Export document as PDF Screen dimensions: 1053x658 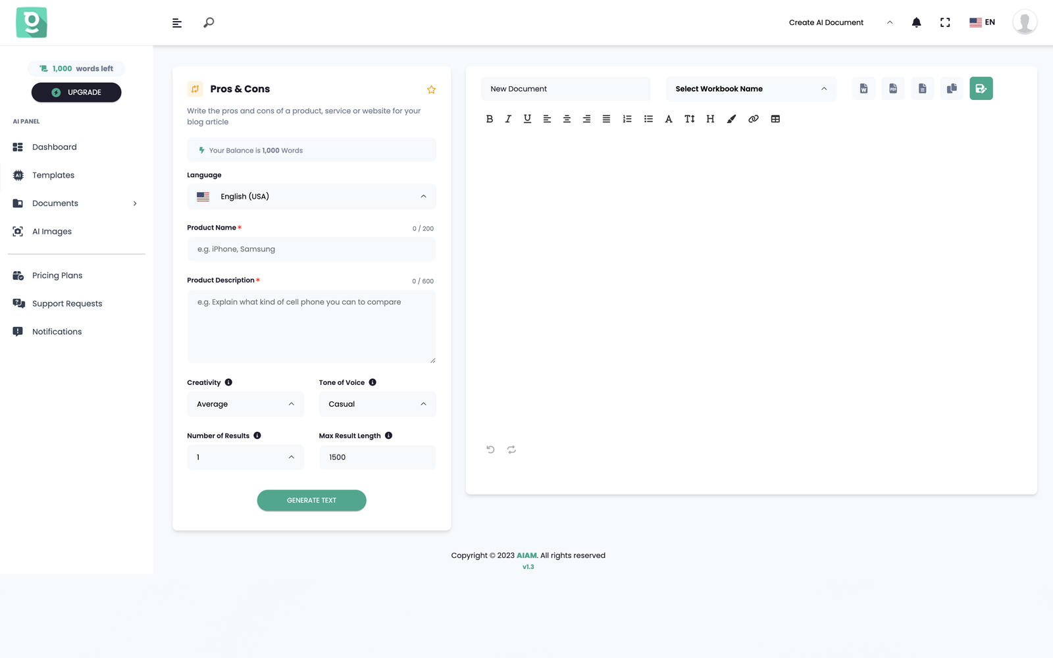click(x=893, y=88)
